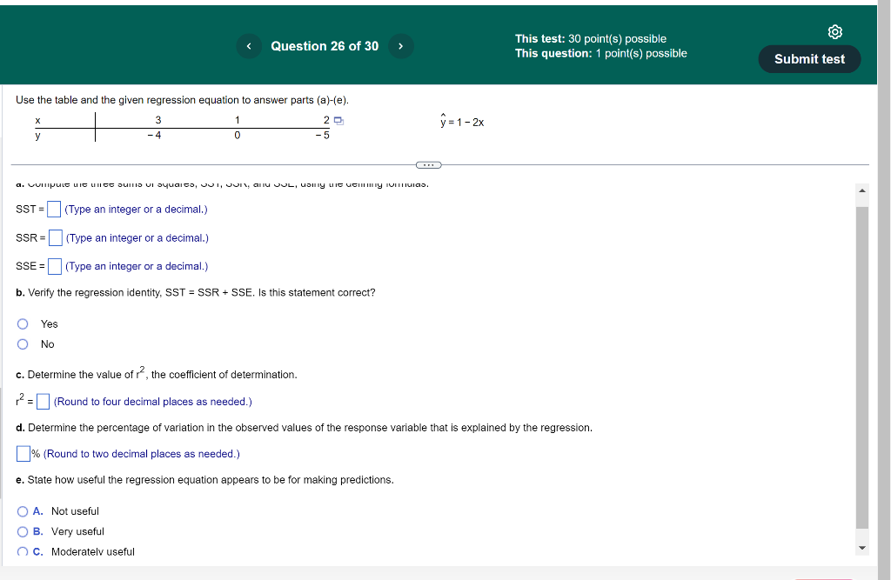
Task: Click the copy icon beside table value 2
Action: tap(337, 120)
